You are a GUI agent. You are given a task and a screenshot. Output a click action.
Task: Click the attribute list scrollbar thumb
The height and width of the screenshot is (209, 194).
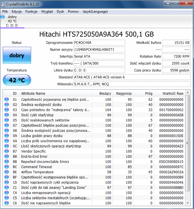(188, 143)
